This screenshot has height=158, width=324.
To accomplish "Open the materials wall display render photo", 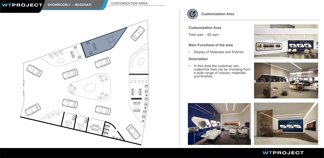I will pyautogui.click(x=286, y=42).
